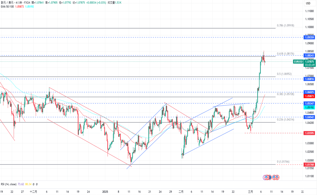This screenshot has height=195, width=317.
Task: Click the green EURUSD symbol tag
Action: [x=299, y=62]
